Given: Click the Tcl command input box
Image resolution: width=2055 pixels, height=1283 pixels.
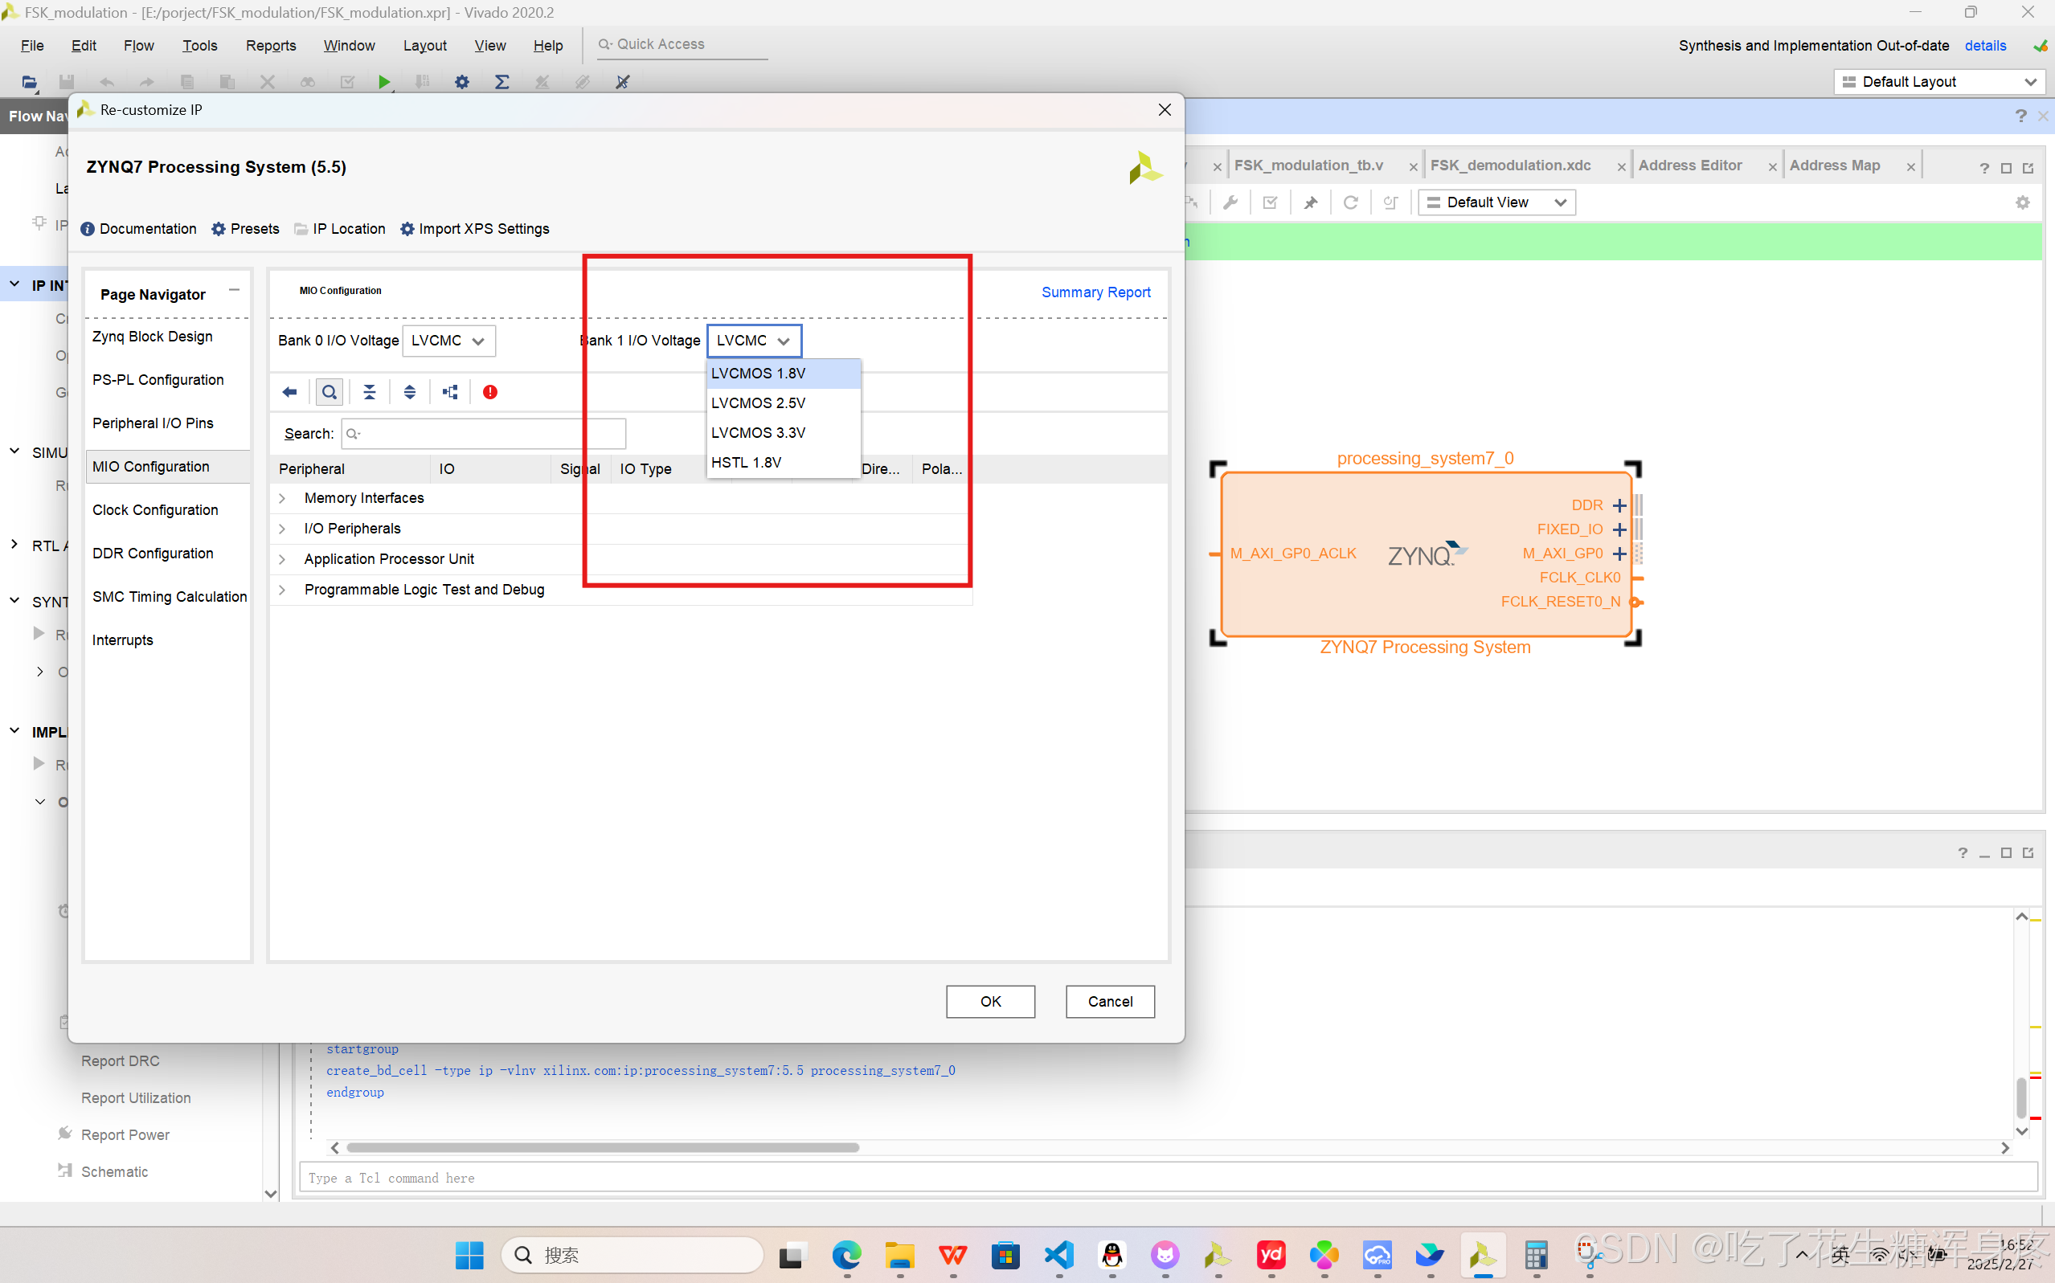Looking at the screenshot, I should point(1168,1178).
